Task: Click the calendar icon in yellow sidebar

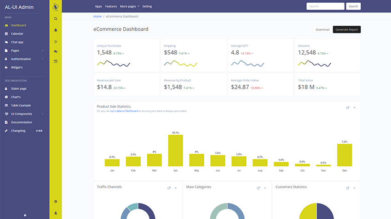Action: [x=56, y=61]
